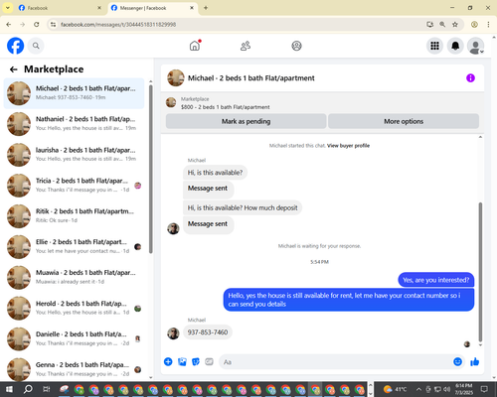Open the profile circle navigation icon
The width and height of the screenshot is (497, 397).
click(296, 46)
